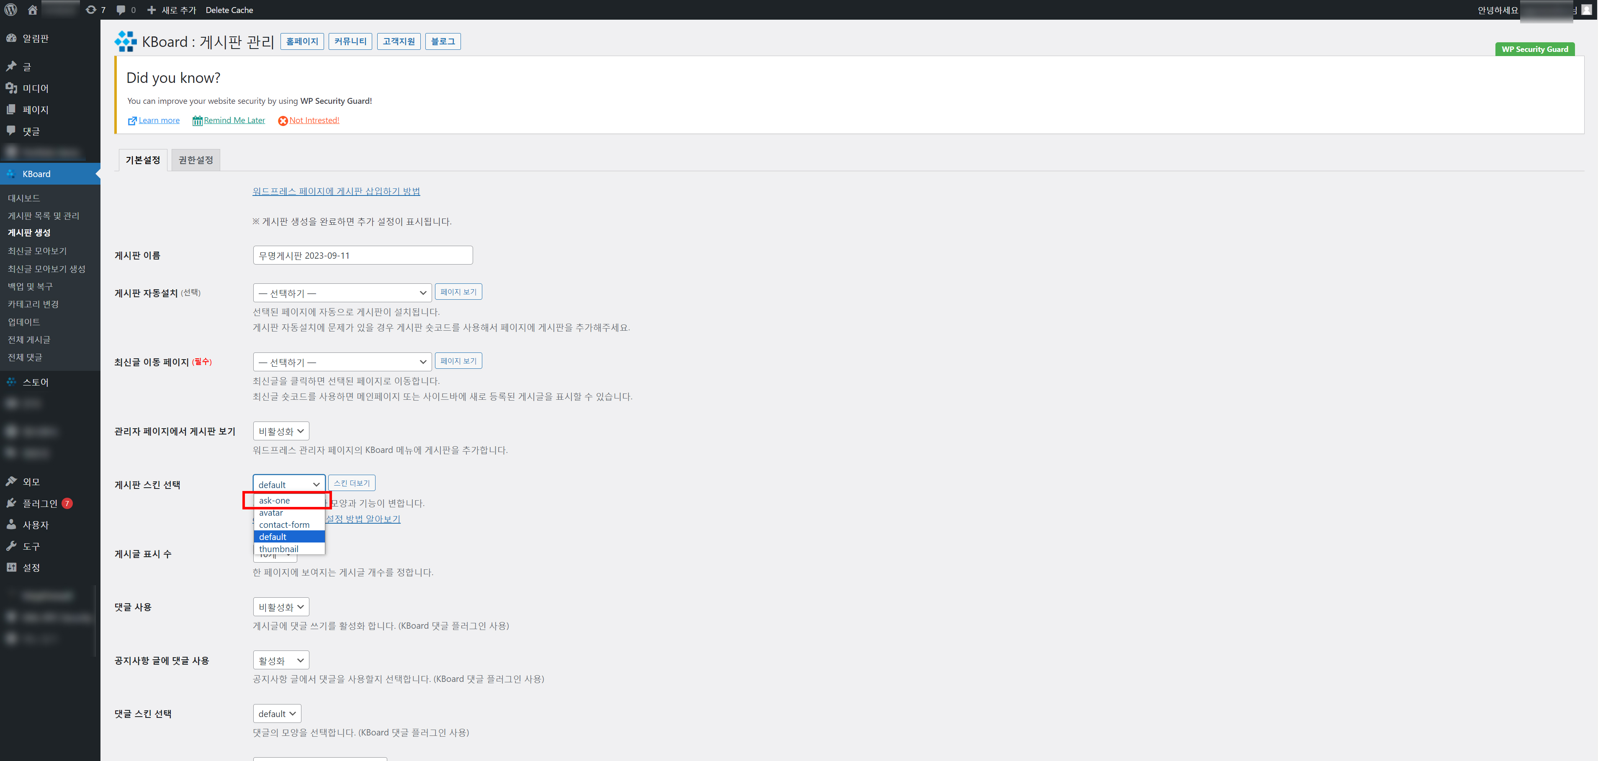Open the comments bubble icon in the admin bar

[121, 10]
